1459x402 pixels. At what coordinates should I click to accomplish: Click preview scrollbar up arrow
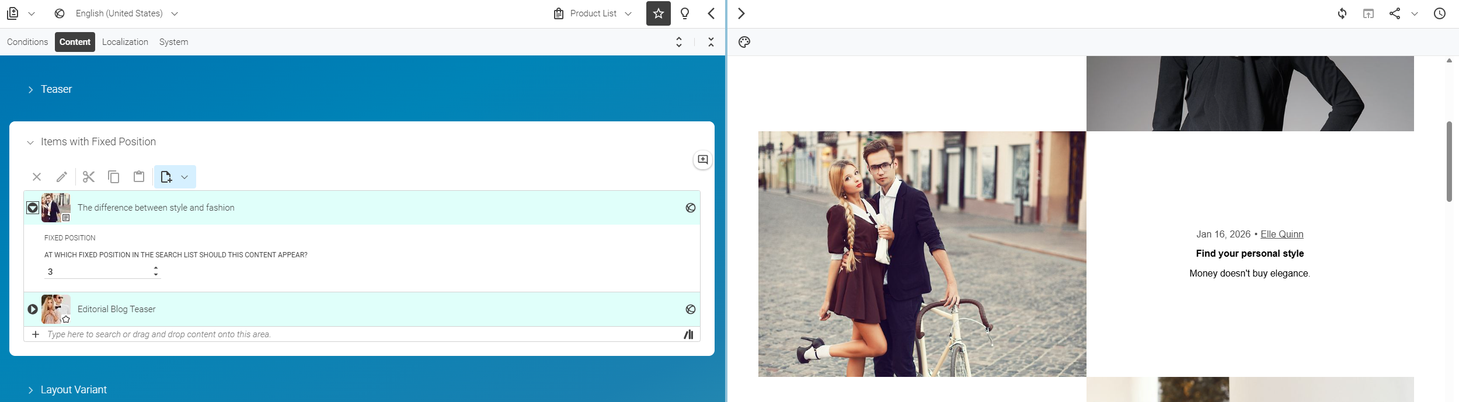pos(1450,61)
